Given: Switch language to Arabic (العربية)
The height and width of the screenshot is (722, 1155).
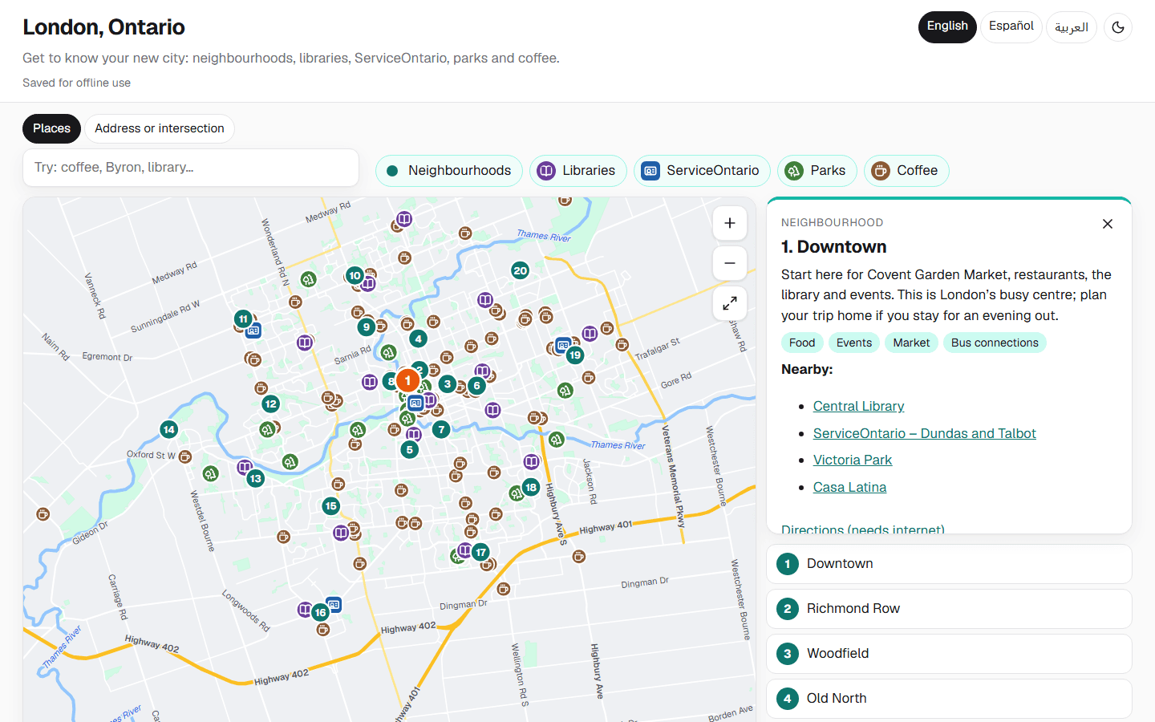Looking at the screenshot, I should point(1072,26).
